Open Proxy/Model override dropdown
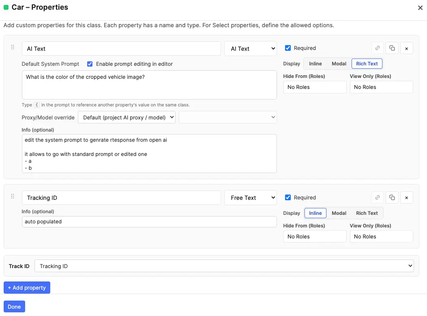The image size is (427, 316). pyautogui.click(x=127, y=117)
